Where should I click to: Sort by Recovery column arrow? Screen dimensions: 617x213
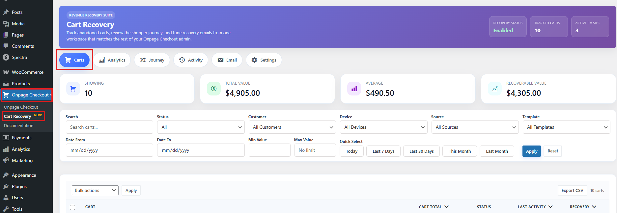click(x=594, y=207)
